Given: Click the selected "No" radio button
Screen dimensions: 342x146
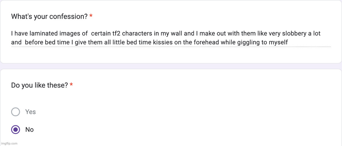Looking at the screenshot, I should coord(15,130).
